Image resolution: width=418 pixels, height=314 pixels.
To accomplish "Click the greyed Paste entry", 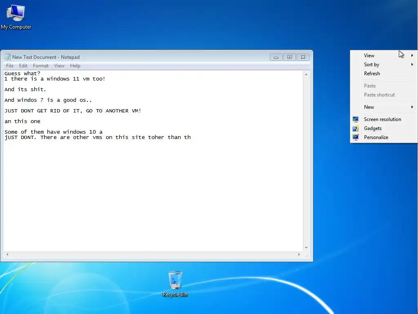I will click(x=384, y=86).
